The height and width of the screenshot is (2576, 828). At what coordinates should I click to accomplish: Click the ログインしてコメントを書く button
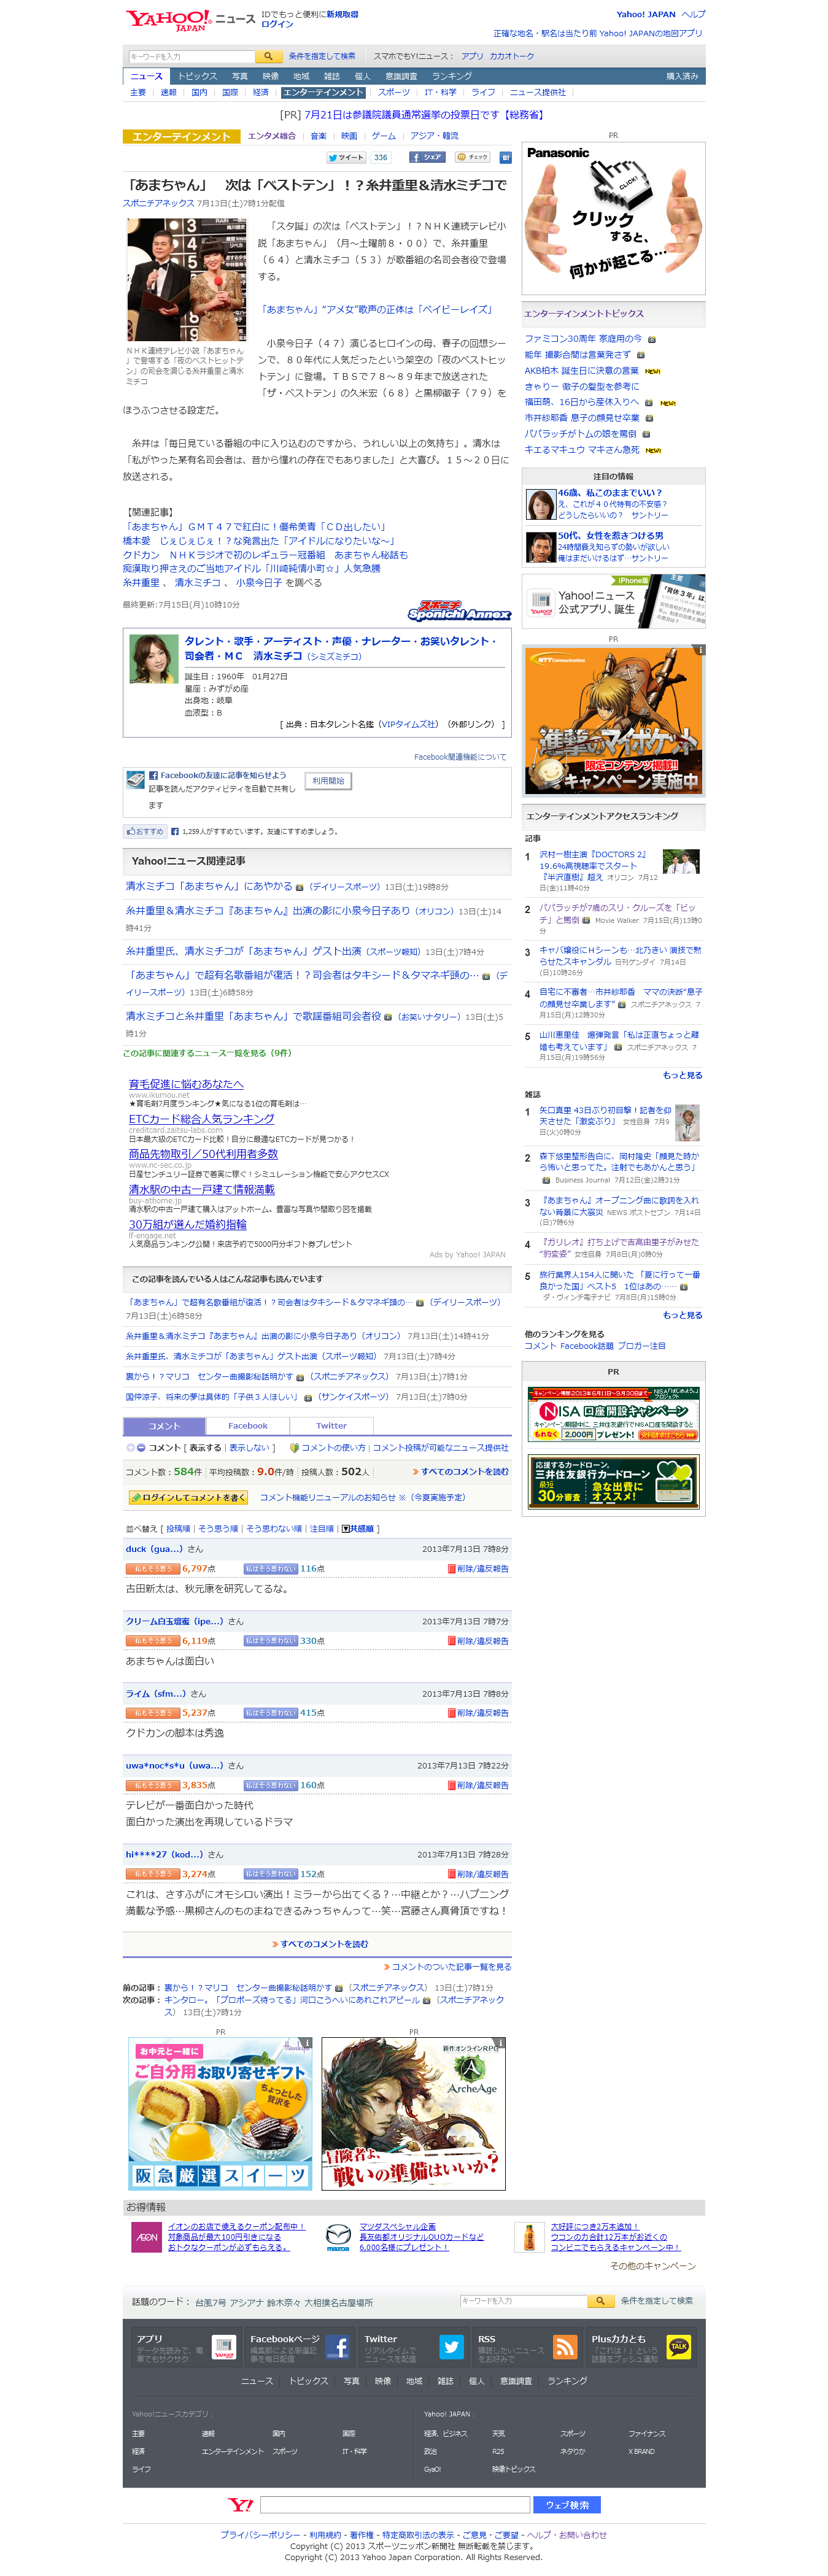click(188, 1497)
